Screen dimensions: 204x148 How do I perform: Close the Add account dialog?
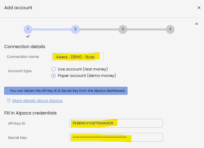(199, 8)
